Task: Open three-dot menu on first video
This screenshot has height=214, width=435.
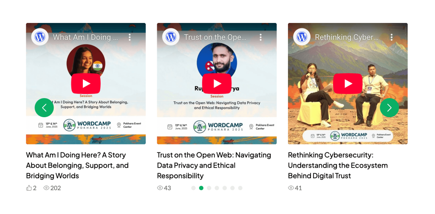Action: click(x=130, y=37)
